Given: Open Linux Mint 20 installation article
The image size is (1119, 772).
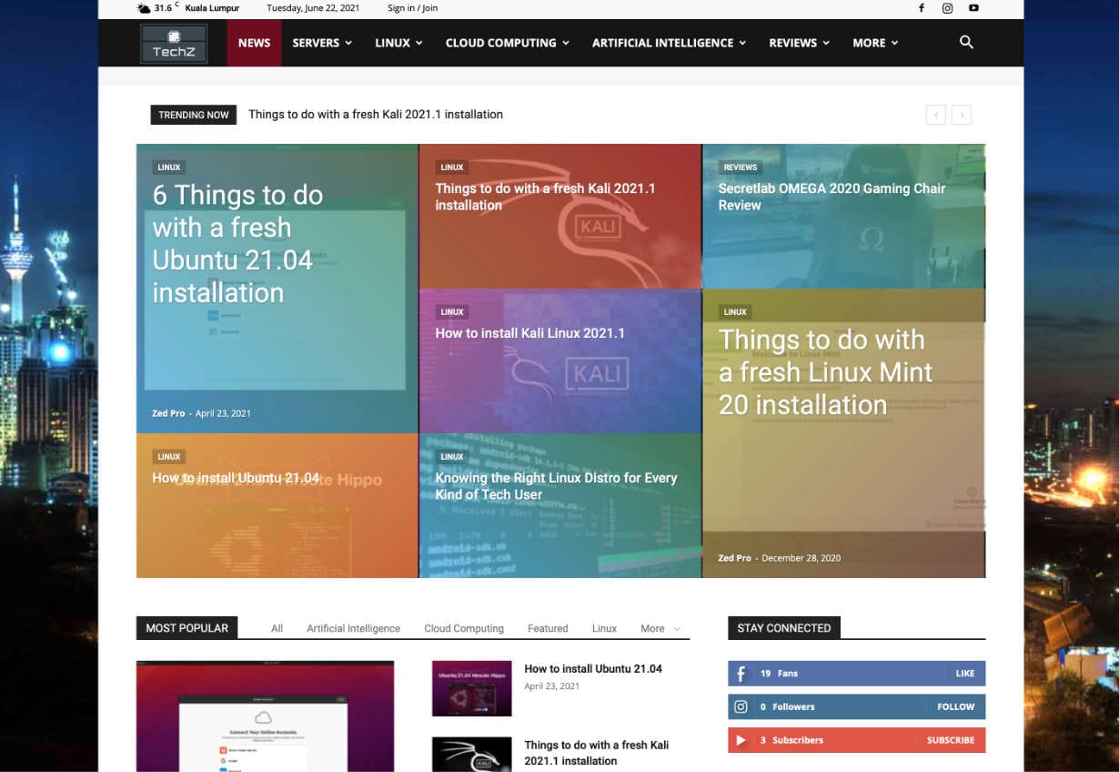Looking at the screenshot, I should pos(825,371).
